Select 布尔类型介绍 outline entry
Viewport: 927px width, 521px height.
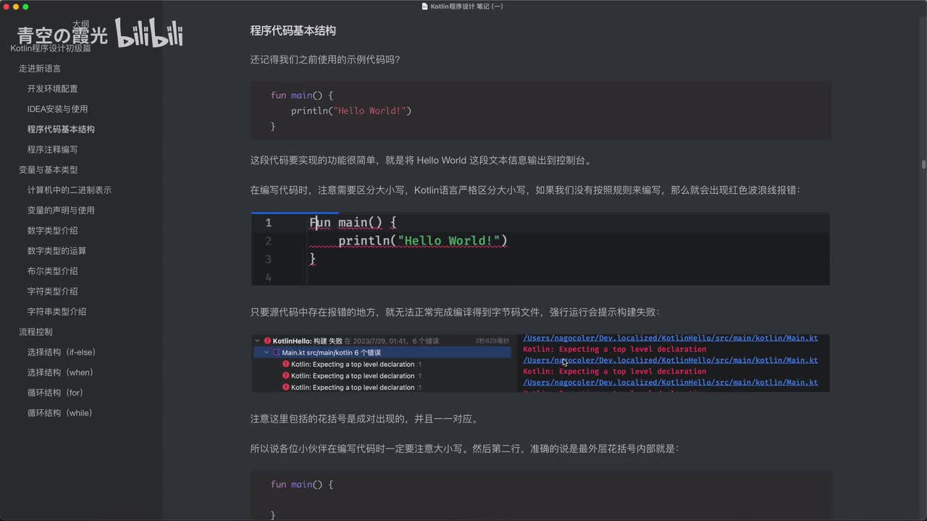(52, 271)
